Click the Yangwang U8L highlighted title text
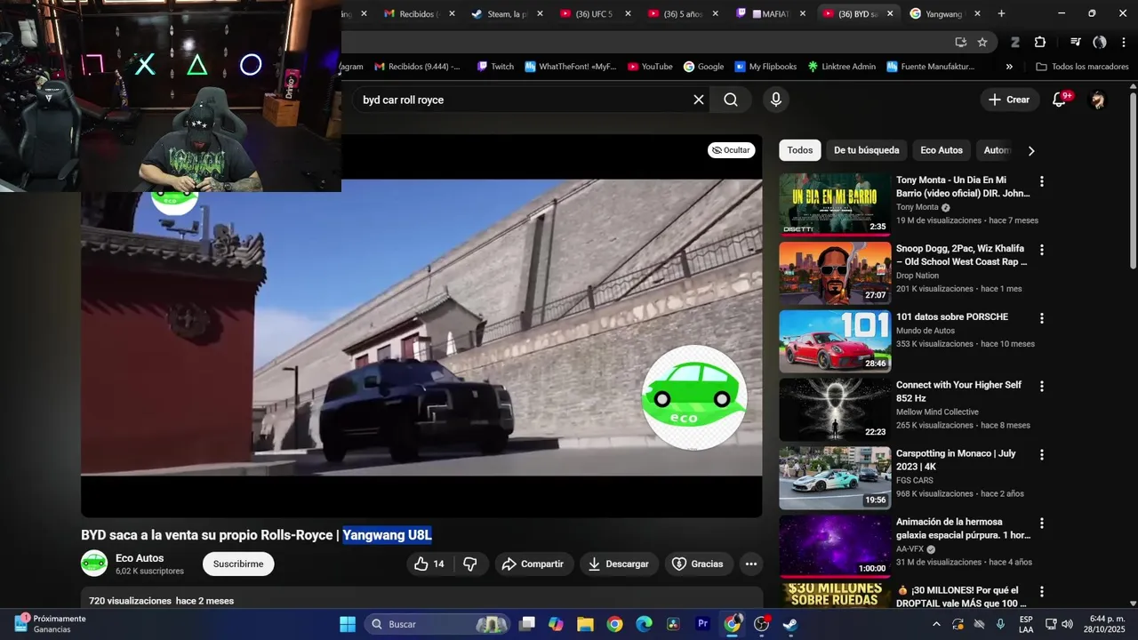The image size is (1138, 640). [x=387, y=535]
